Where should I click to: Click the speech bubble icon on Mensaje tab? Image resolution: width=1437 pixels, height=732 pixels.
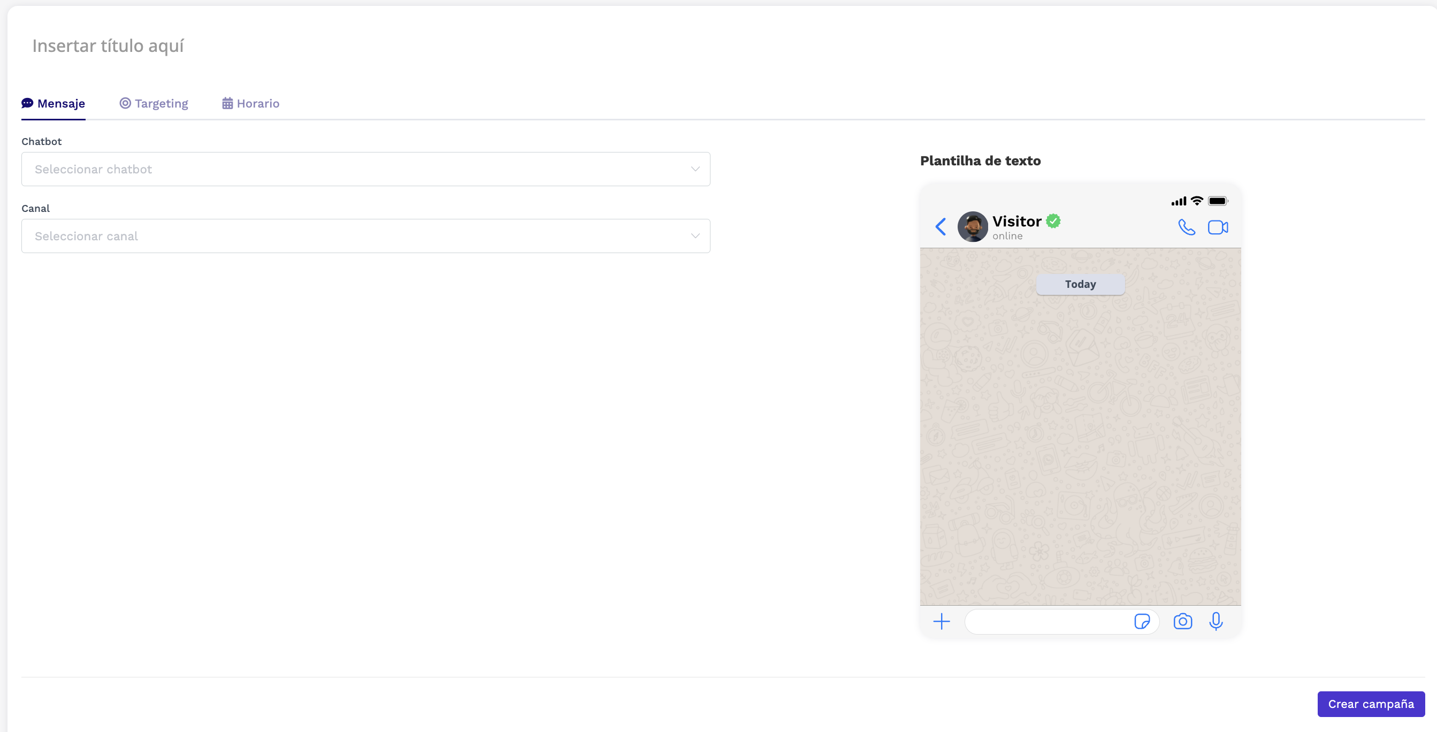tap(27, 103)
